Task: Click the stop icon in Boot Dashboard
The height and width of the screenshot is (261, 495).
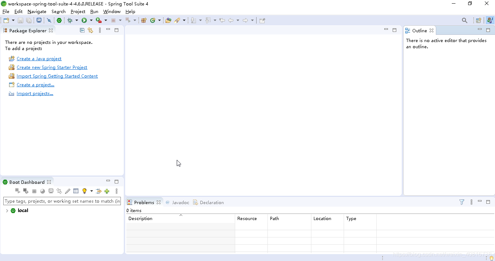Action: click(34, 191)
